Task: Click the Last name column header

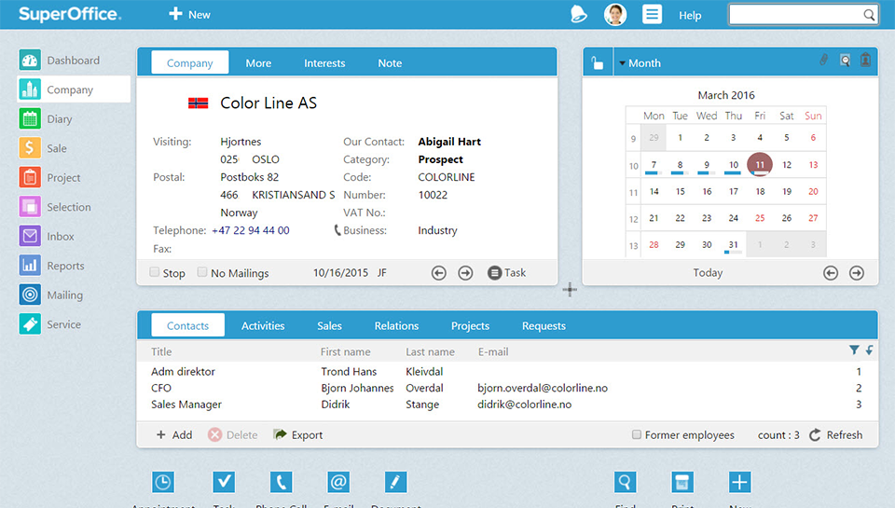Action: click(x=431, y=351)
